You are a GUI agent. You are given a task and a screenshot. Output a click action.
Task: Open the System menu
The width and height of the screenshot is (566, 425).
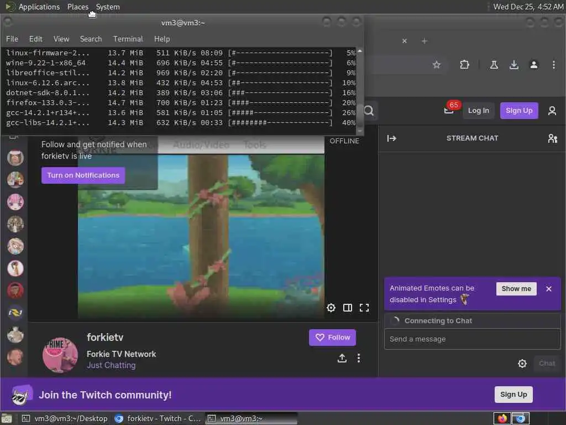[108, 7]
